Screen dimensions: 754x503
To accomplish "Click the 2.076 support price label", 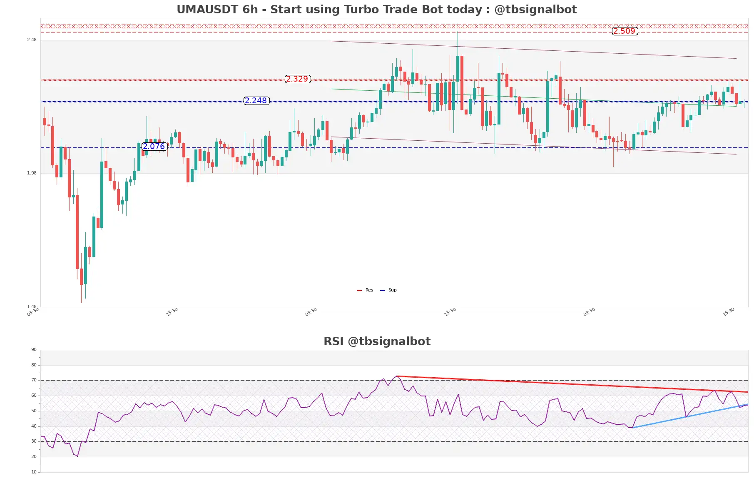I will point(154,147).
